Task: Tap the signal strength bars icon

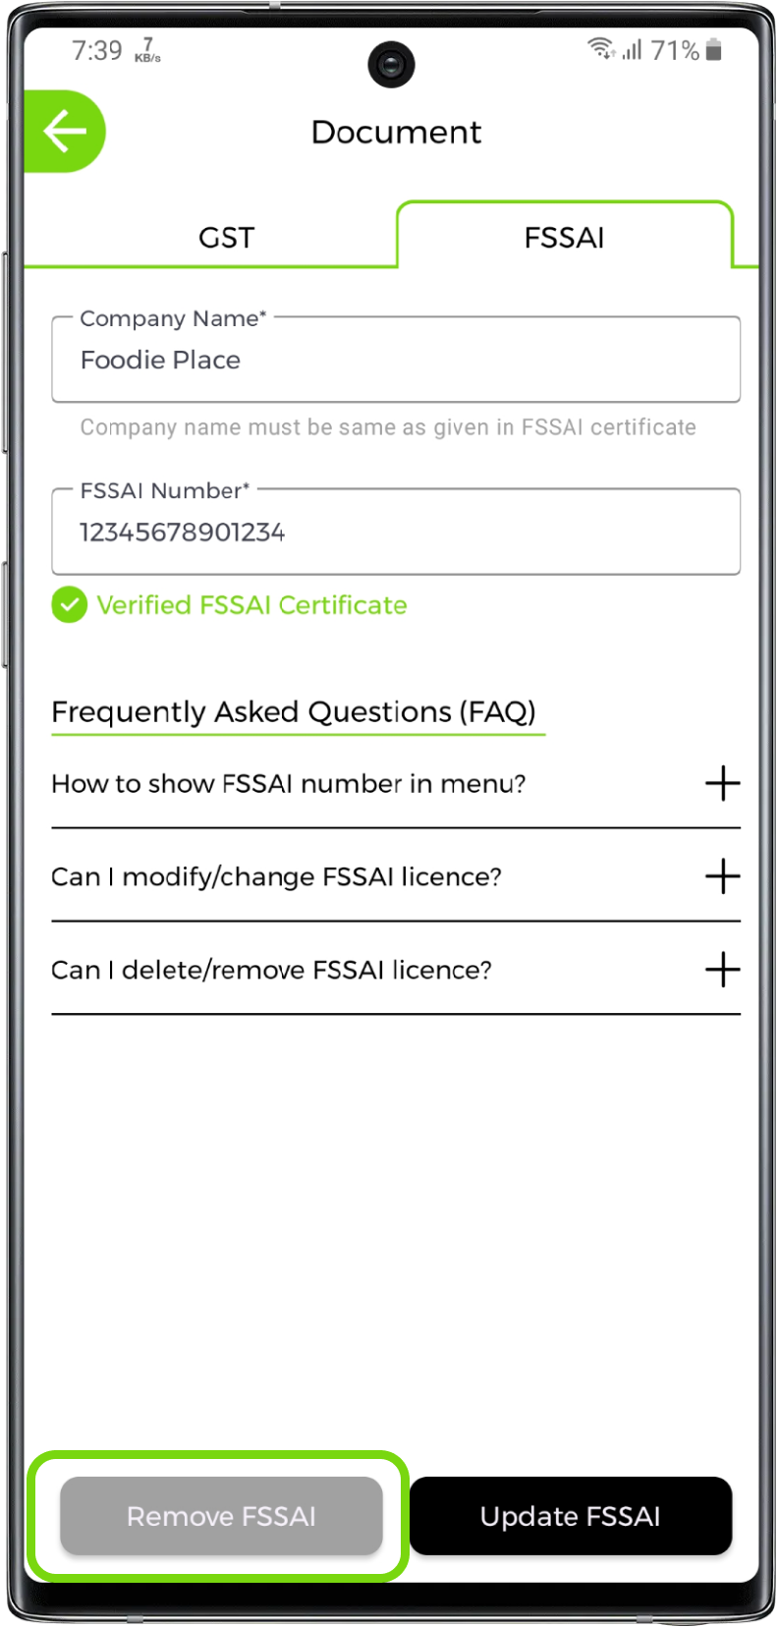Action: (632, 49)
